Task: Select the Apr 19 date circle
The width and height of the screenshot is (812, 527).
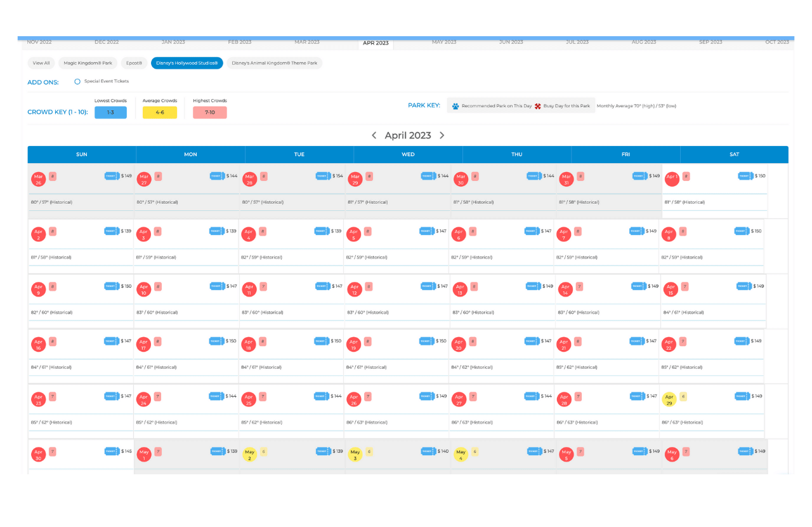Action: click(353, 344)
